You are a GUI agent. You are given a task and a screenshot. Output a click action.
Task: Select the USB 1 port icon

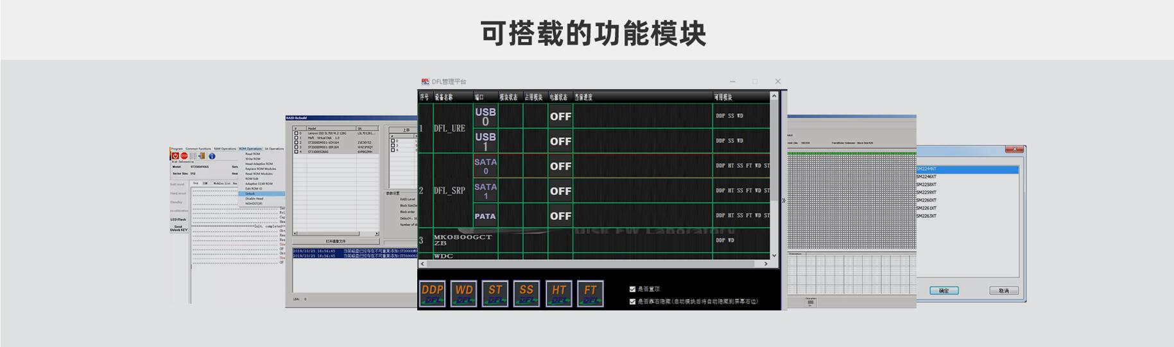[x=485, y=141]
